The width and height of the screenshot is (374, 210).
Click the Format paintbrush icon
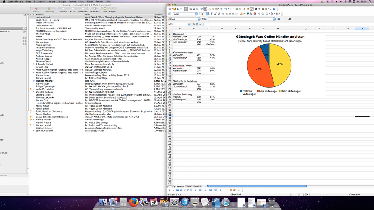pyautogui.click(x=221, y=9)
